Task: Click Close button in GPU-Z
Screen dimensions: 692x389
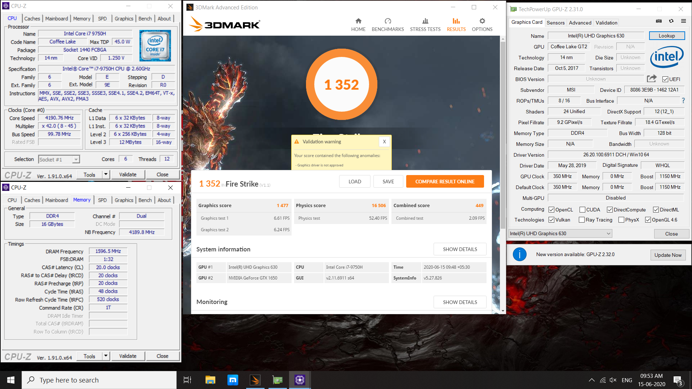Action: (671, 234)
